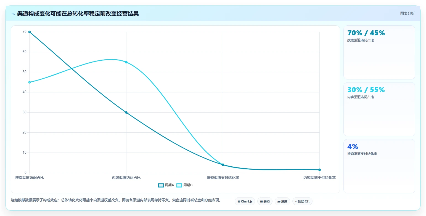Click the description paragraph starting 这组模拟数据

click(116, 200)
